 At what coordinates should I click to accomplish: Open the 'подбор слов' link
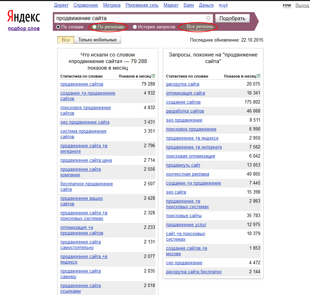click(24, 28)
